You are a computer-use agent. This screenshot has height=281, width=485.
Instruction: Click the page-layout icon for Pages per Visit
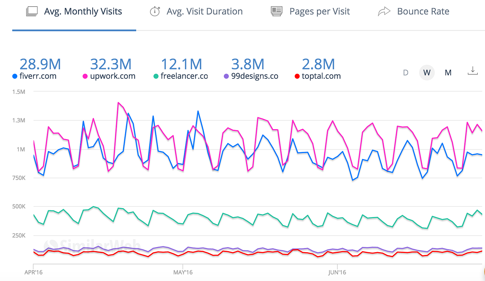coord(276,11)
